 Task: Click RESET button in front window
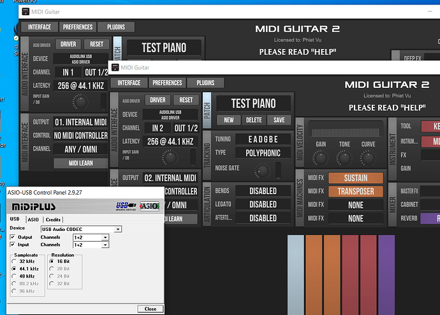(x=186, y=100)
